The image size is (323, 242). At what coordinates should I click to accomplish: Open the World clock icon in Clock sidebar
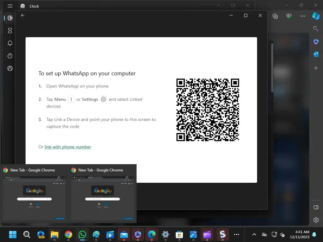[x=10, y=68]
